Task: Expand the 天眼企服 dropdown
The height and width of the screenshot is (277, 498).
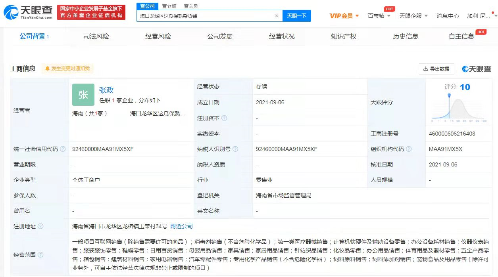Action: coord(413,16)
